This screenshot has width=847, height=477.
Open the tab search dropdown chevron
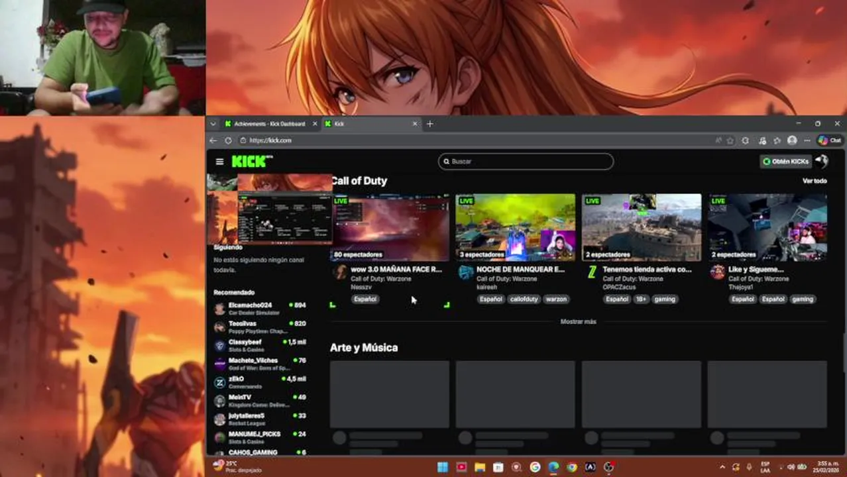pyautogui.click(x=213, y=124)
